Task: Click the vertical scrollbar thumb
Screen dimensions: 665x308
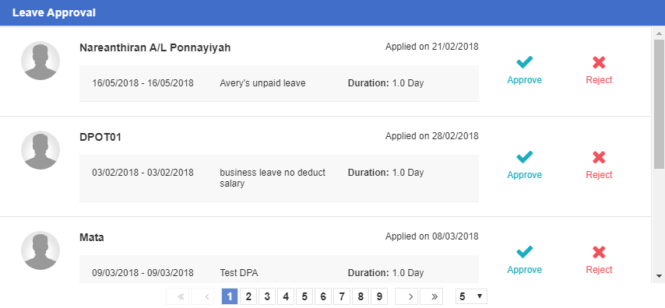Action: [x=659, y=103]
